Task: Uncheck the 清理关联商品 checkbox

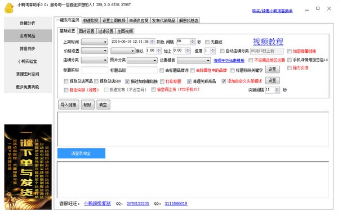Action: [189, 81]
